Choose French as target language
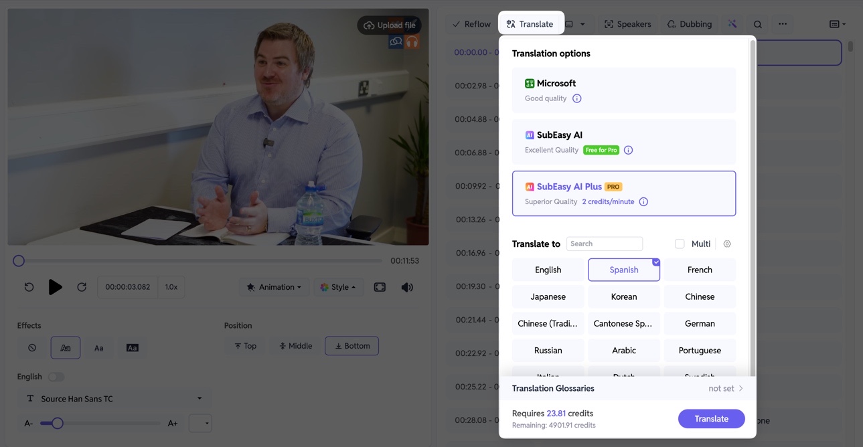 pyautogui.click(x=700, y=270)
